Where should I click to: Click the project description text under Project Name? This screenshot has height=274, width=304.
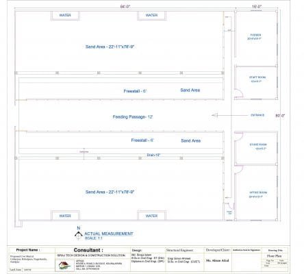point(29,259)
